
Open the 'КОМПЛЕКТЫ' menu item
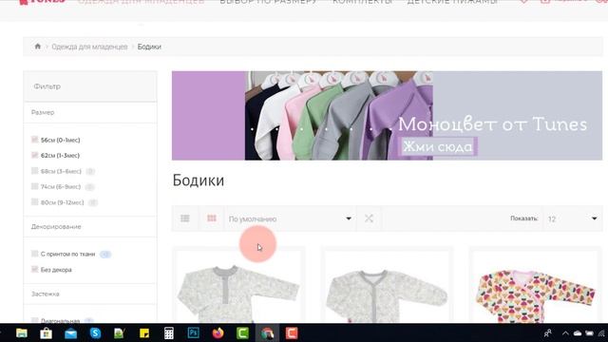pyautogui.click(x=362, y=2)
